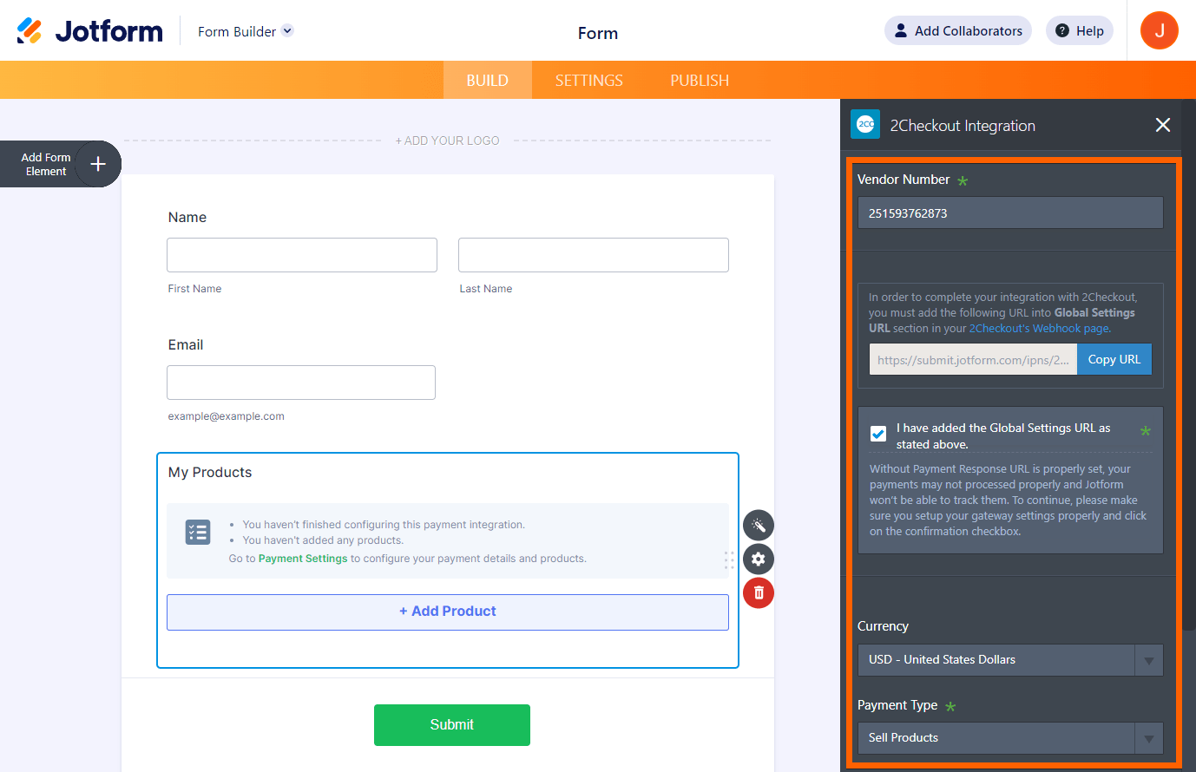Click the Email input field

point(301,383)
